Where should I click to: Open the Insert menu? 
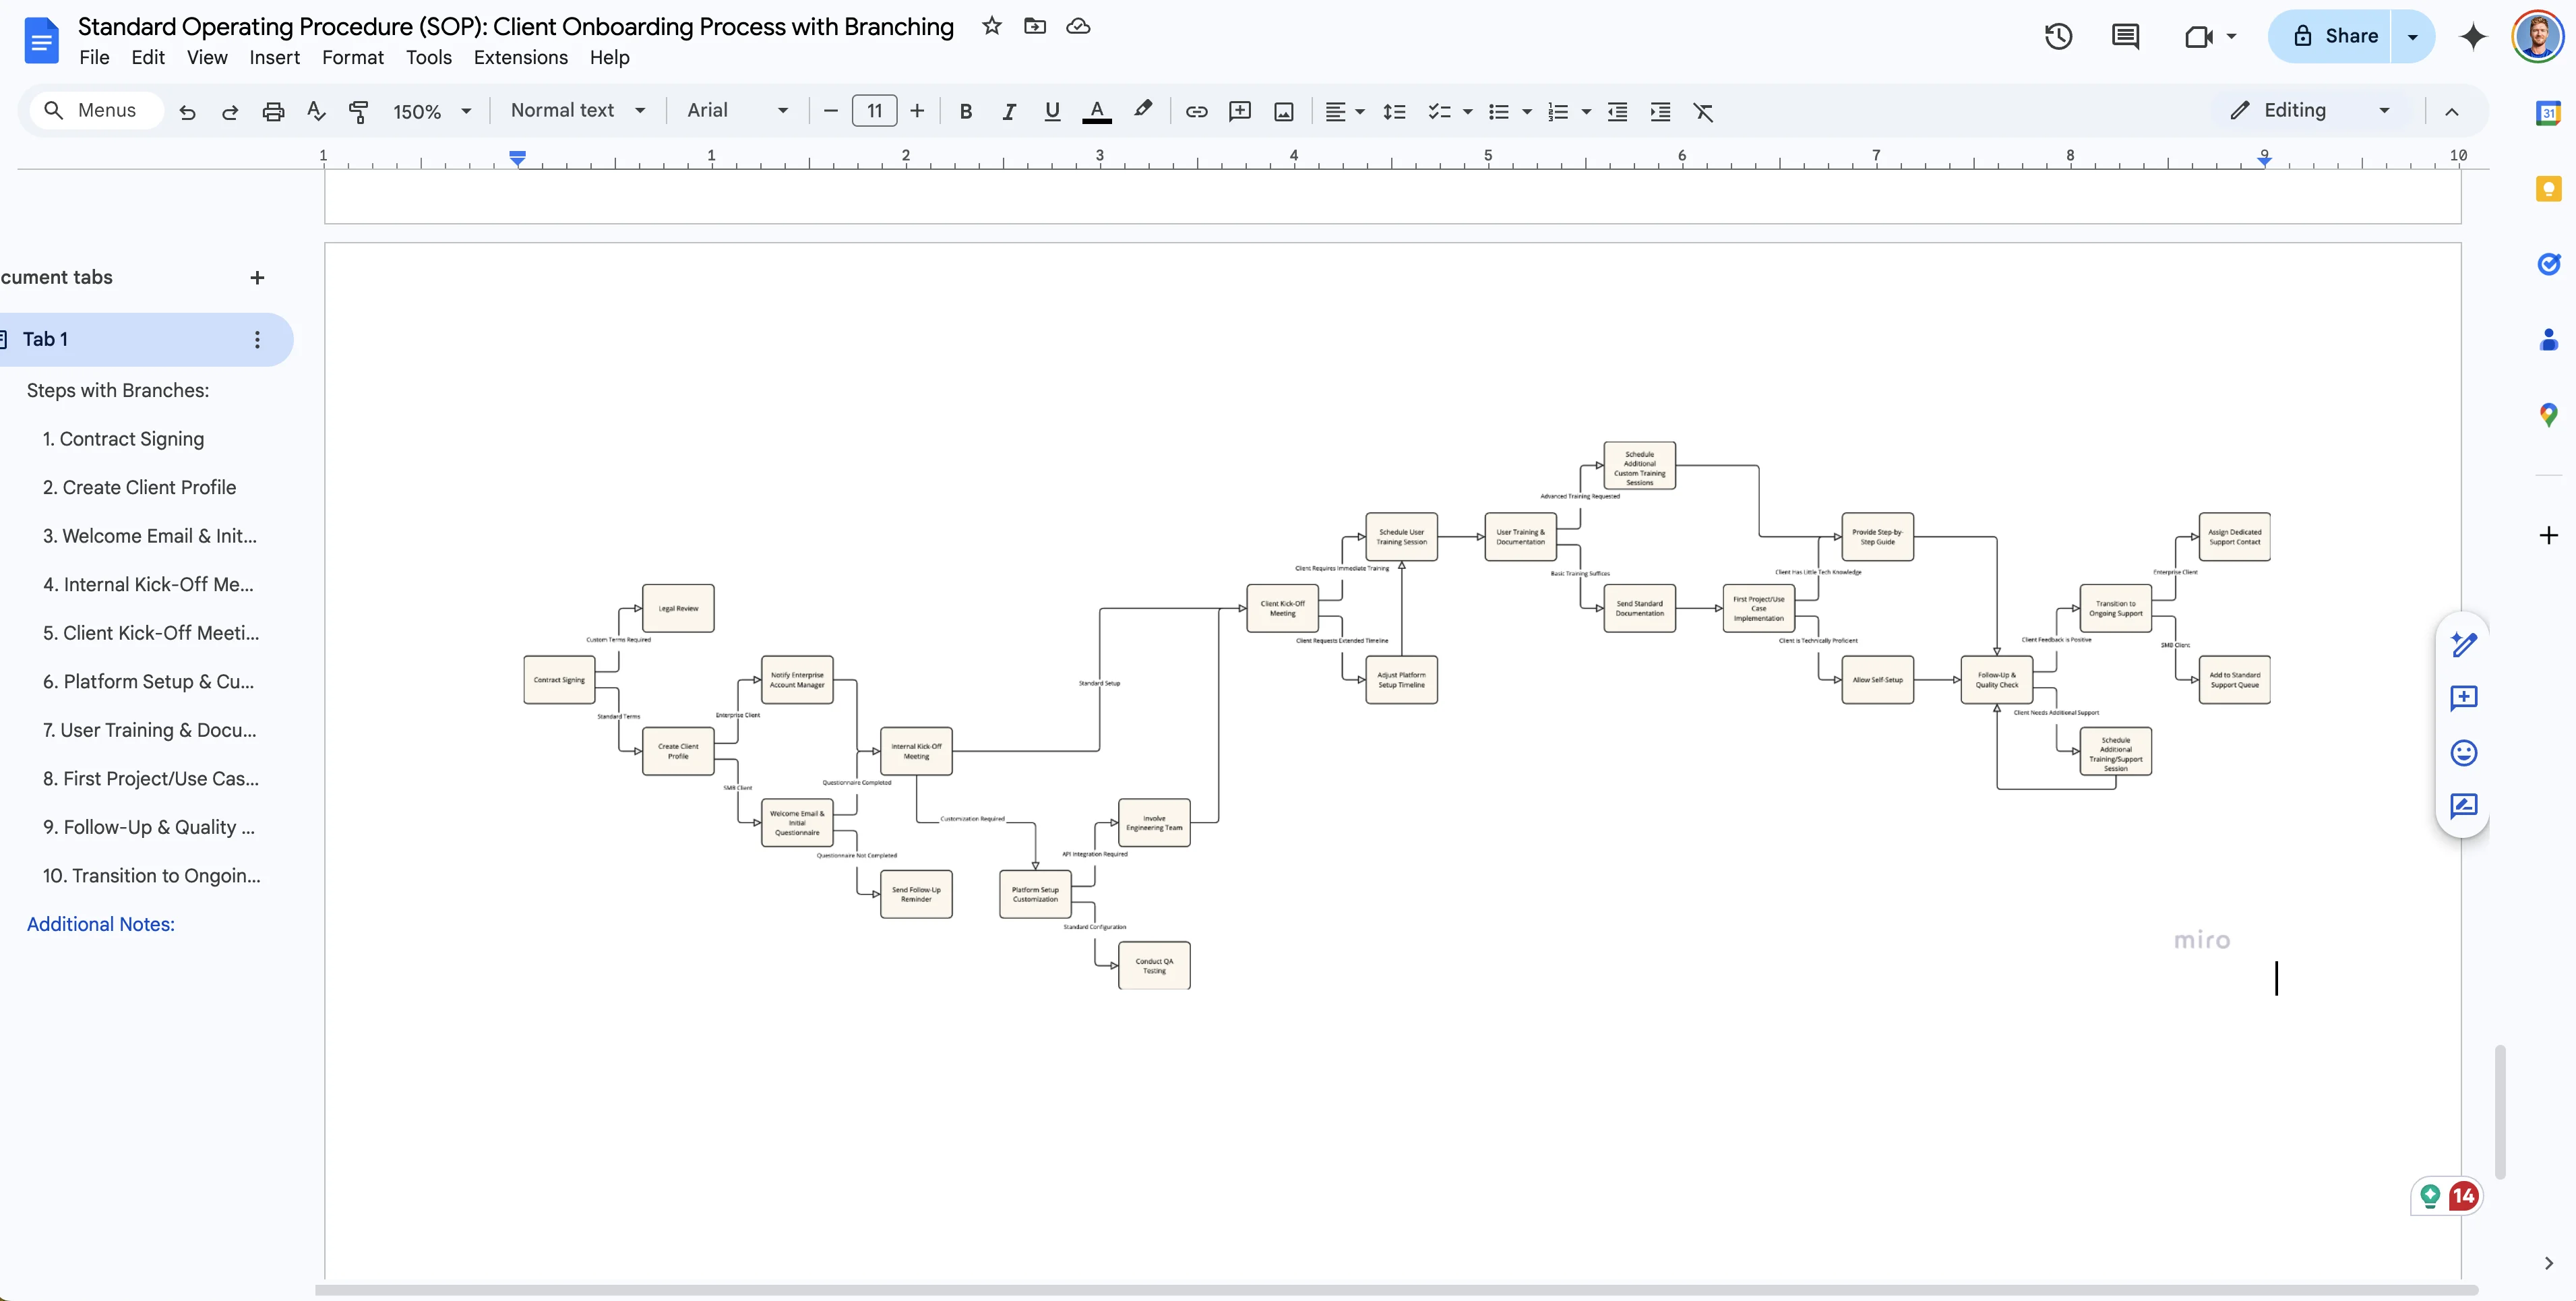pos(274,58)
